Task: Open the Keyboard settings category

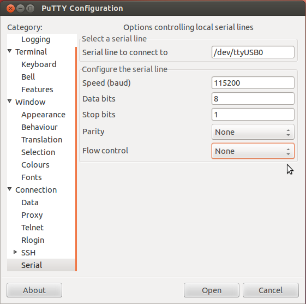Action: [x=39, y=64]
